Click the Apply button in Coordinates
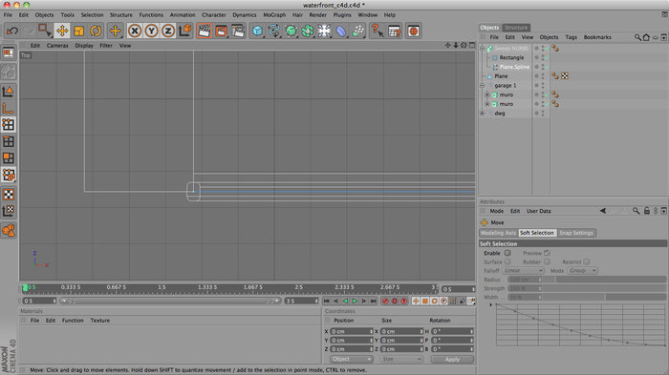This screenshot has height=375, width=669. pos(452,359)
